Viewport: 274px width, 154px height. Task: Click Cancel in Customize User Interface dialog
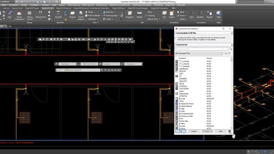tap(194, 131)
